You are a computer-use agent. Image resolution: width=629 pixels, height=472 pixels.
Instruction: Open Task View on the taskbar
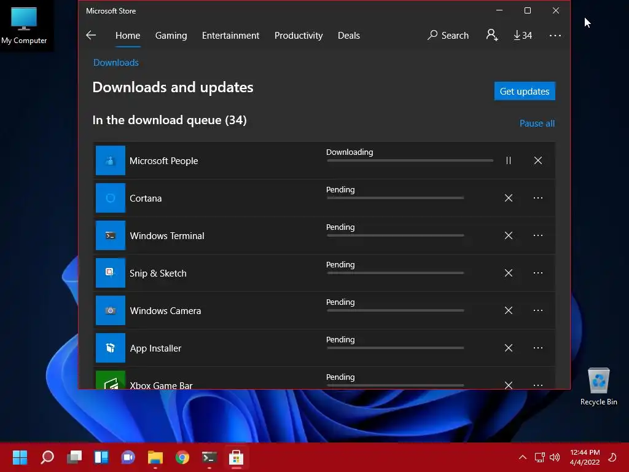tap(74, 457)
